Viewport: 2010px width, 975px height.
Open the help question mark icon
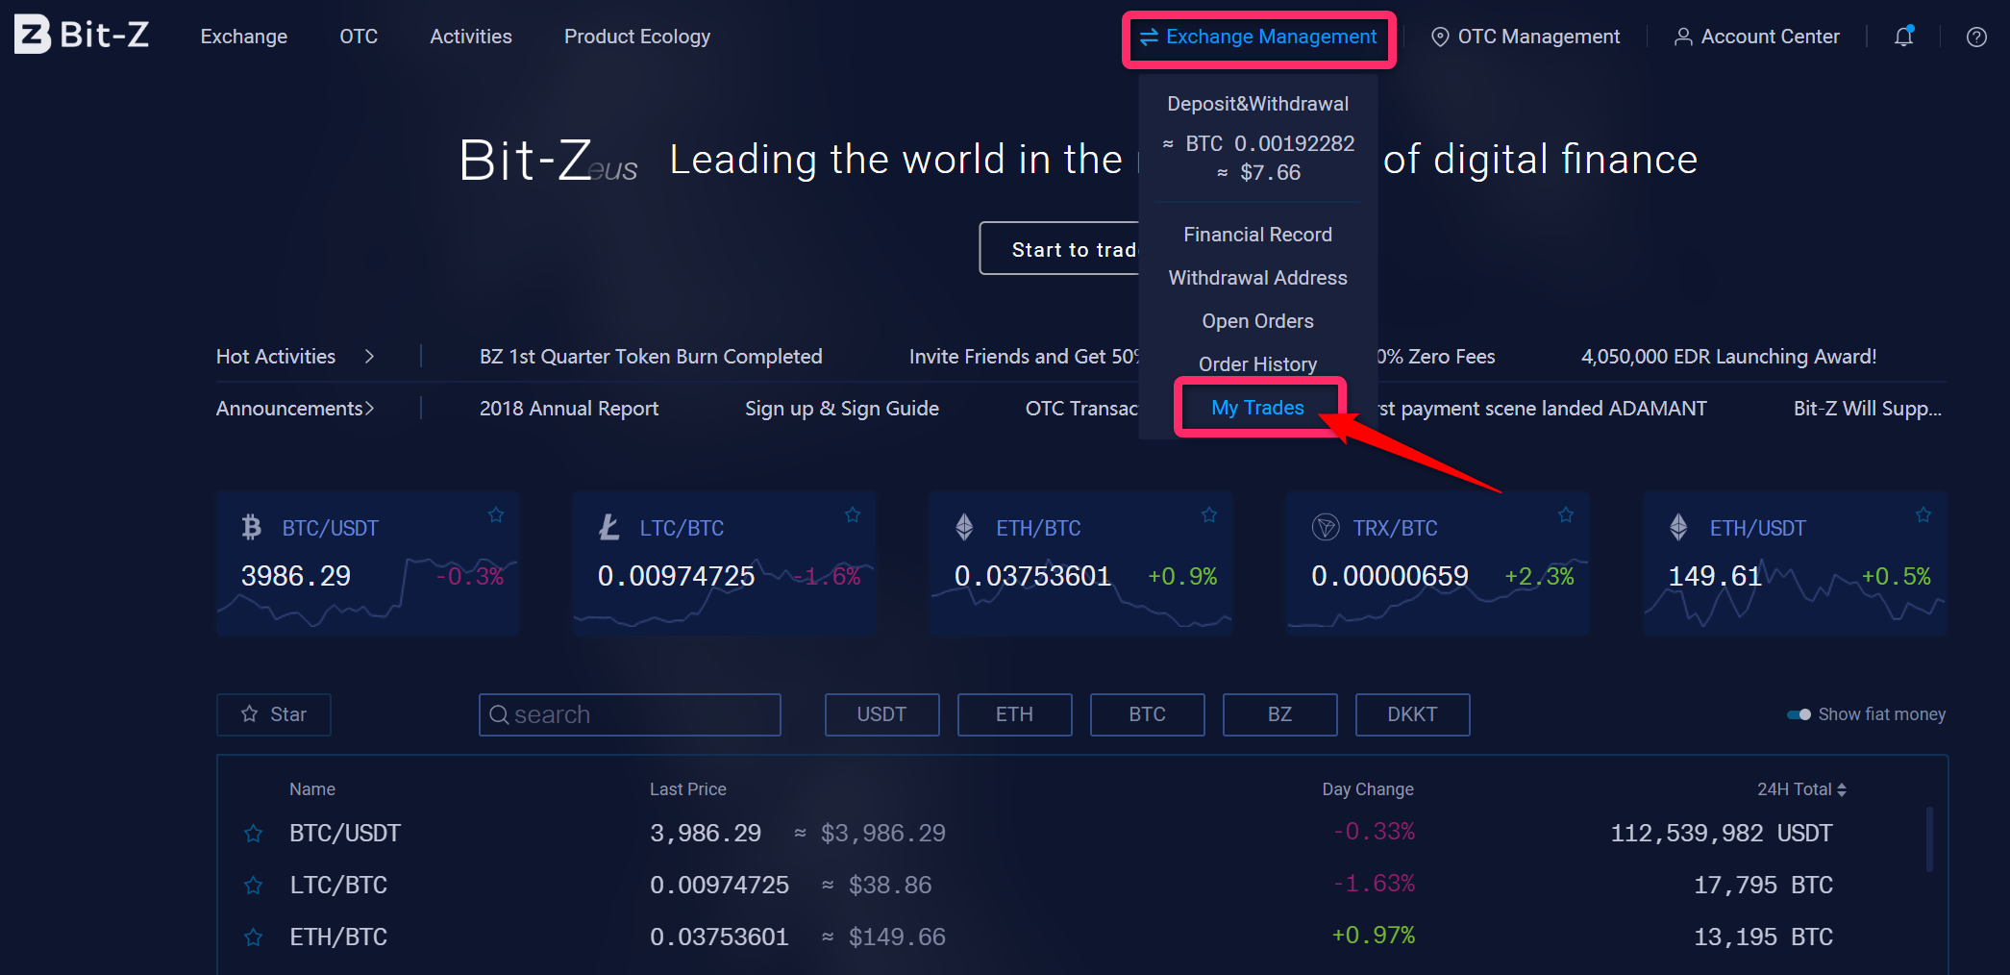(1976, 37)
